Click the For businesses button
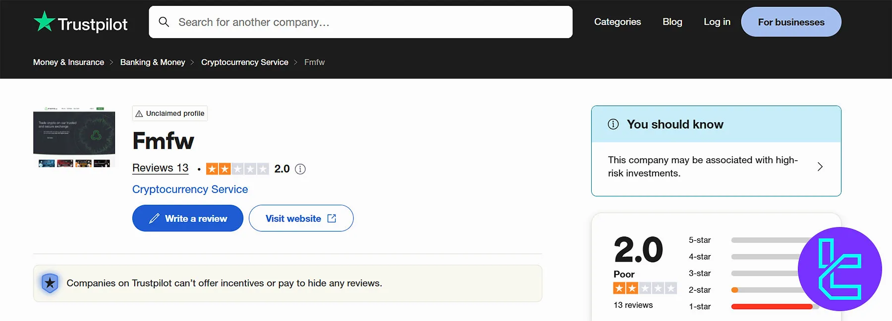This screenshot has height=321, width=892. (x=791, y=22)
